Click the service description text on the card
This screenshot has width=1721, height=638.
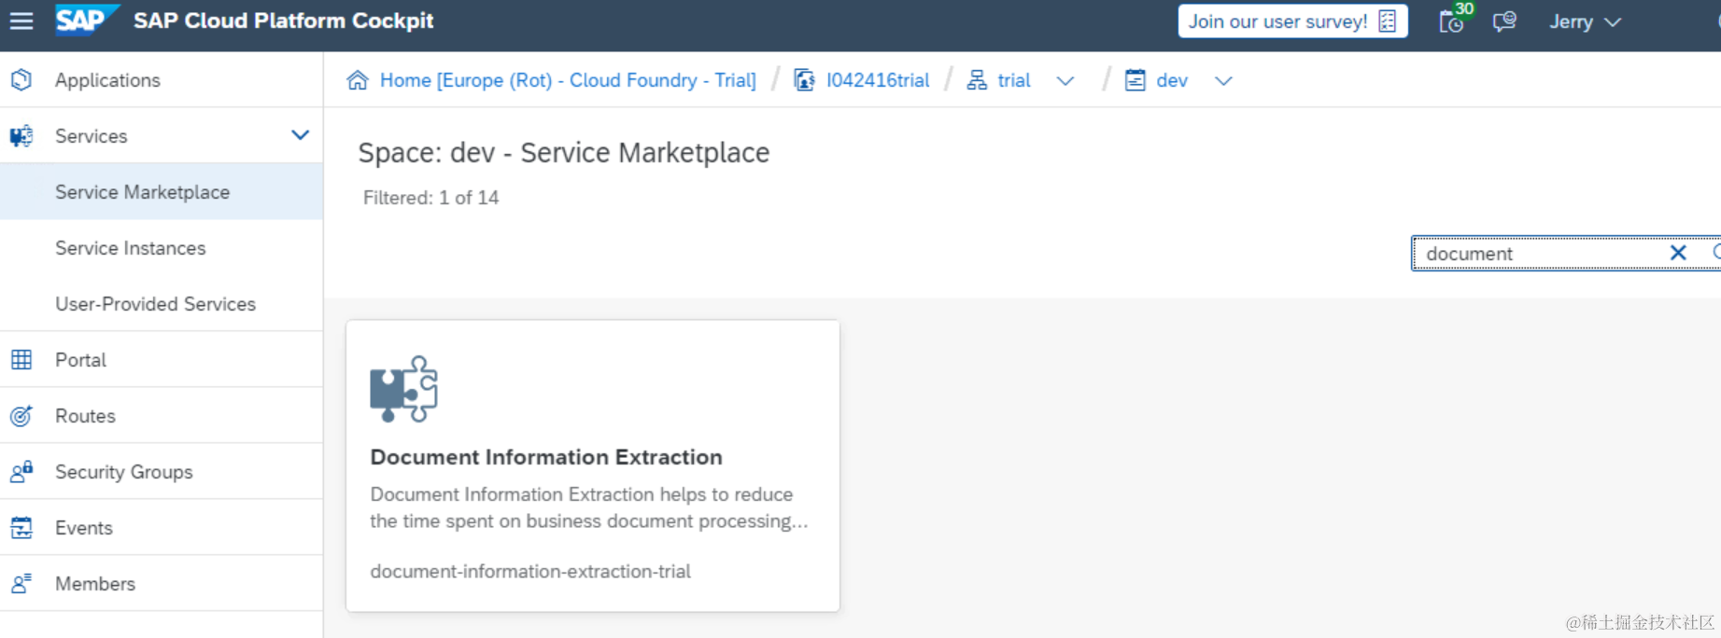588,507
